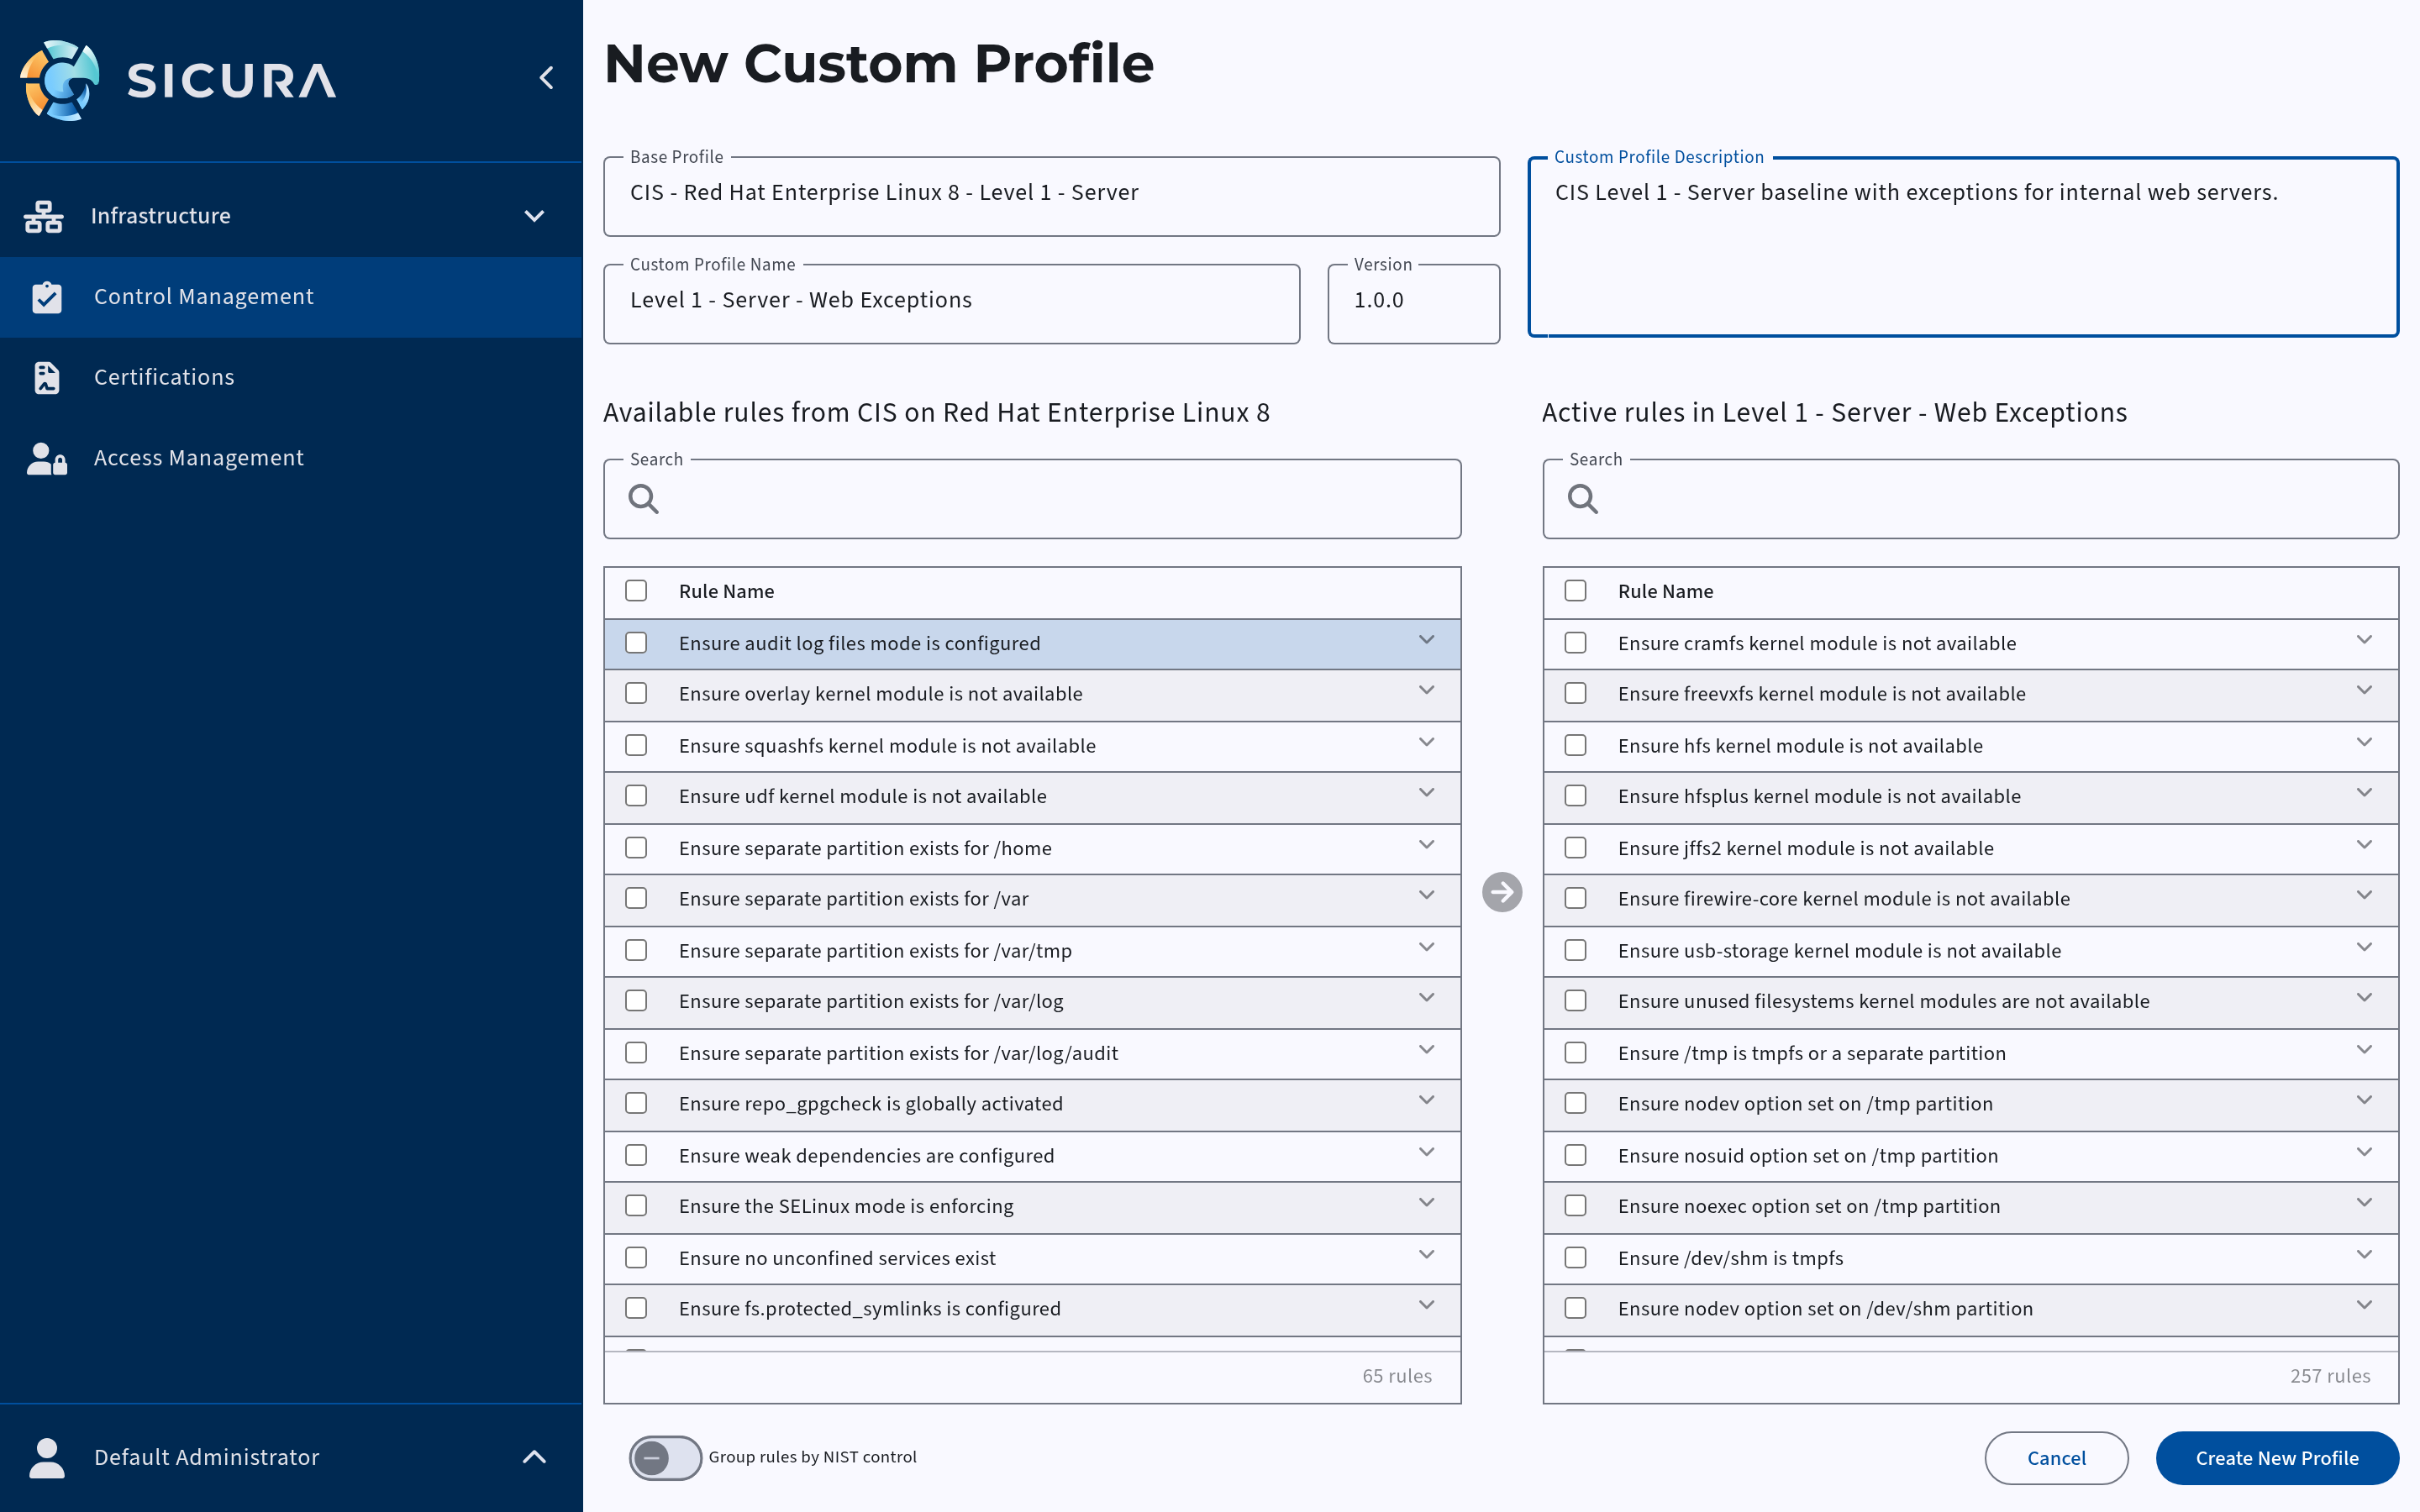Check Ensure the SELinux mode is enforcing
Viewport: 2420px width, 1512px height.
pos(636,1206)
